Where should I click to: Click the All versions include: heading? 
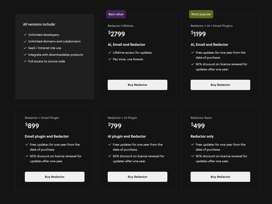click(x=39, y=24)
